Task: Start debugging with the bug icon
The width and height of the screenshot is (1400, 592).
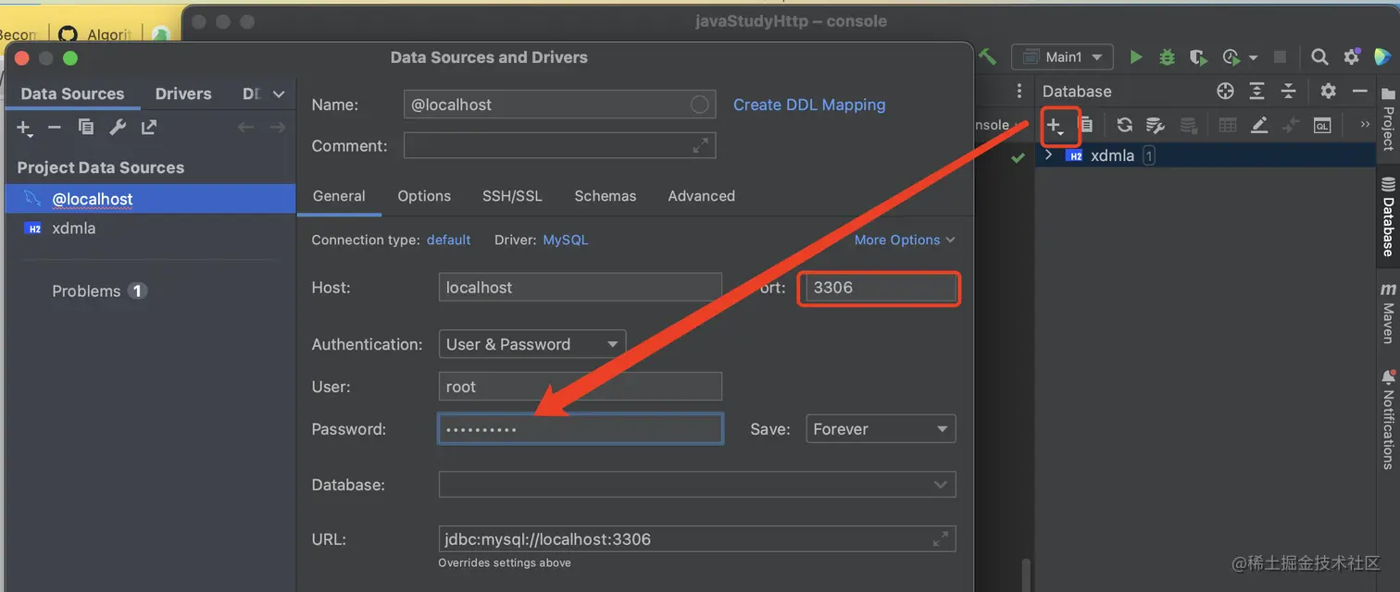Action: click(x=1168, y=57)
